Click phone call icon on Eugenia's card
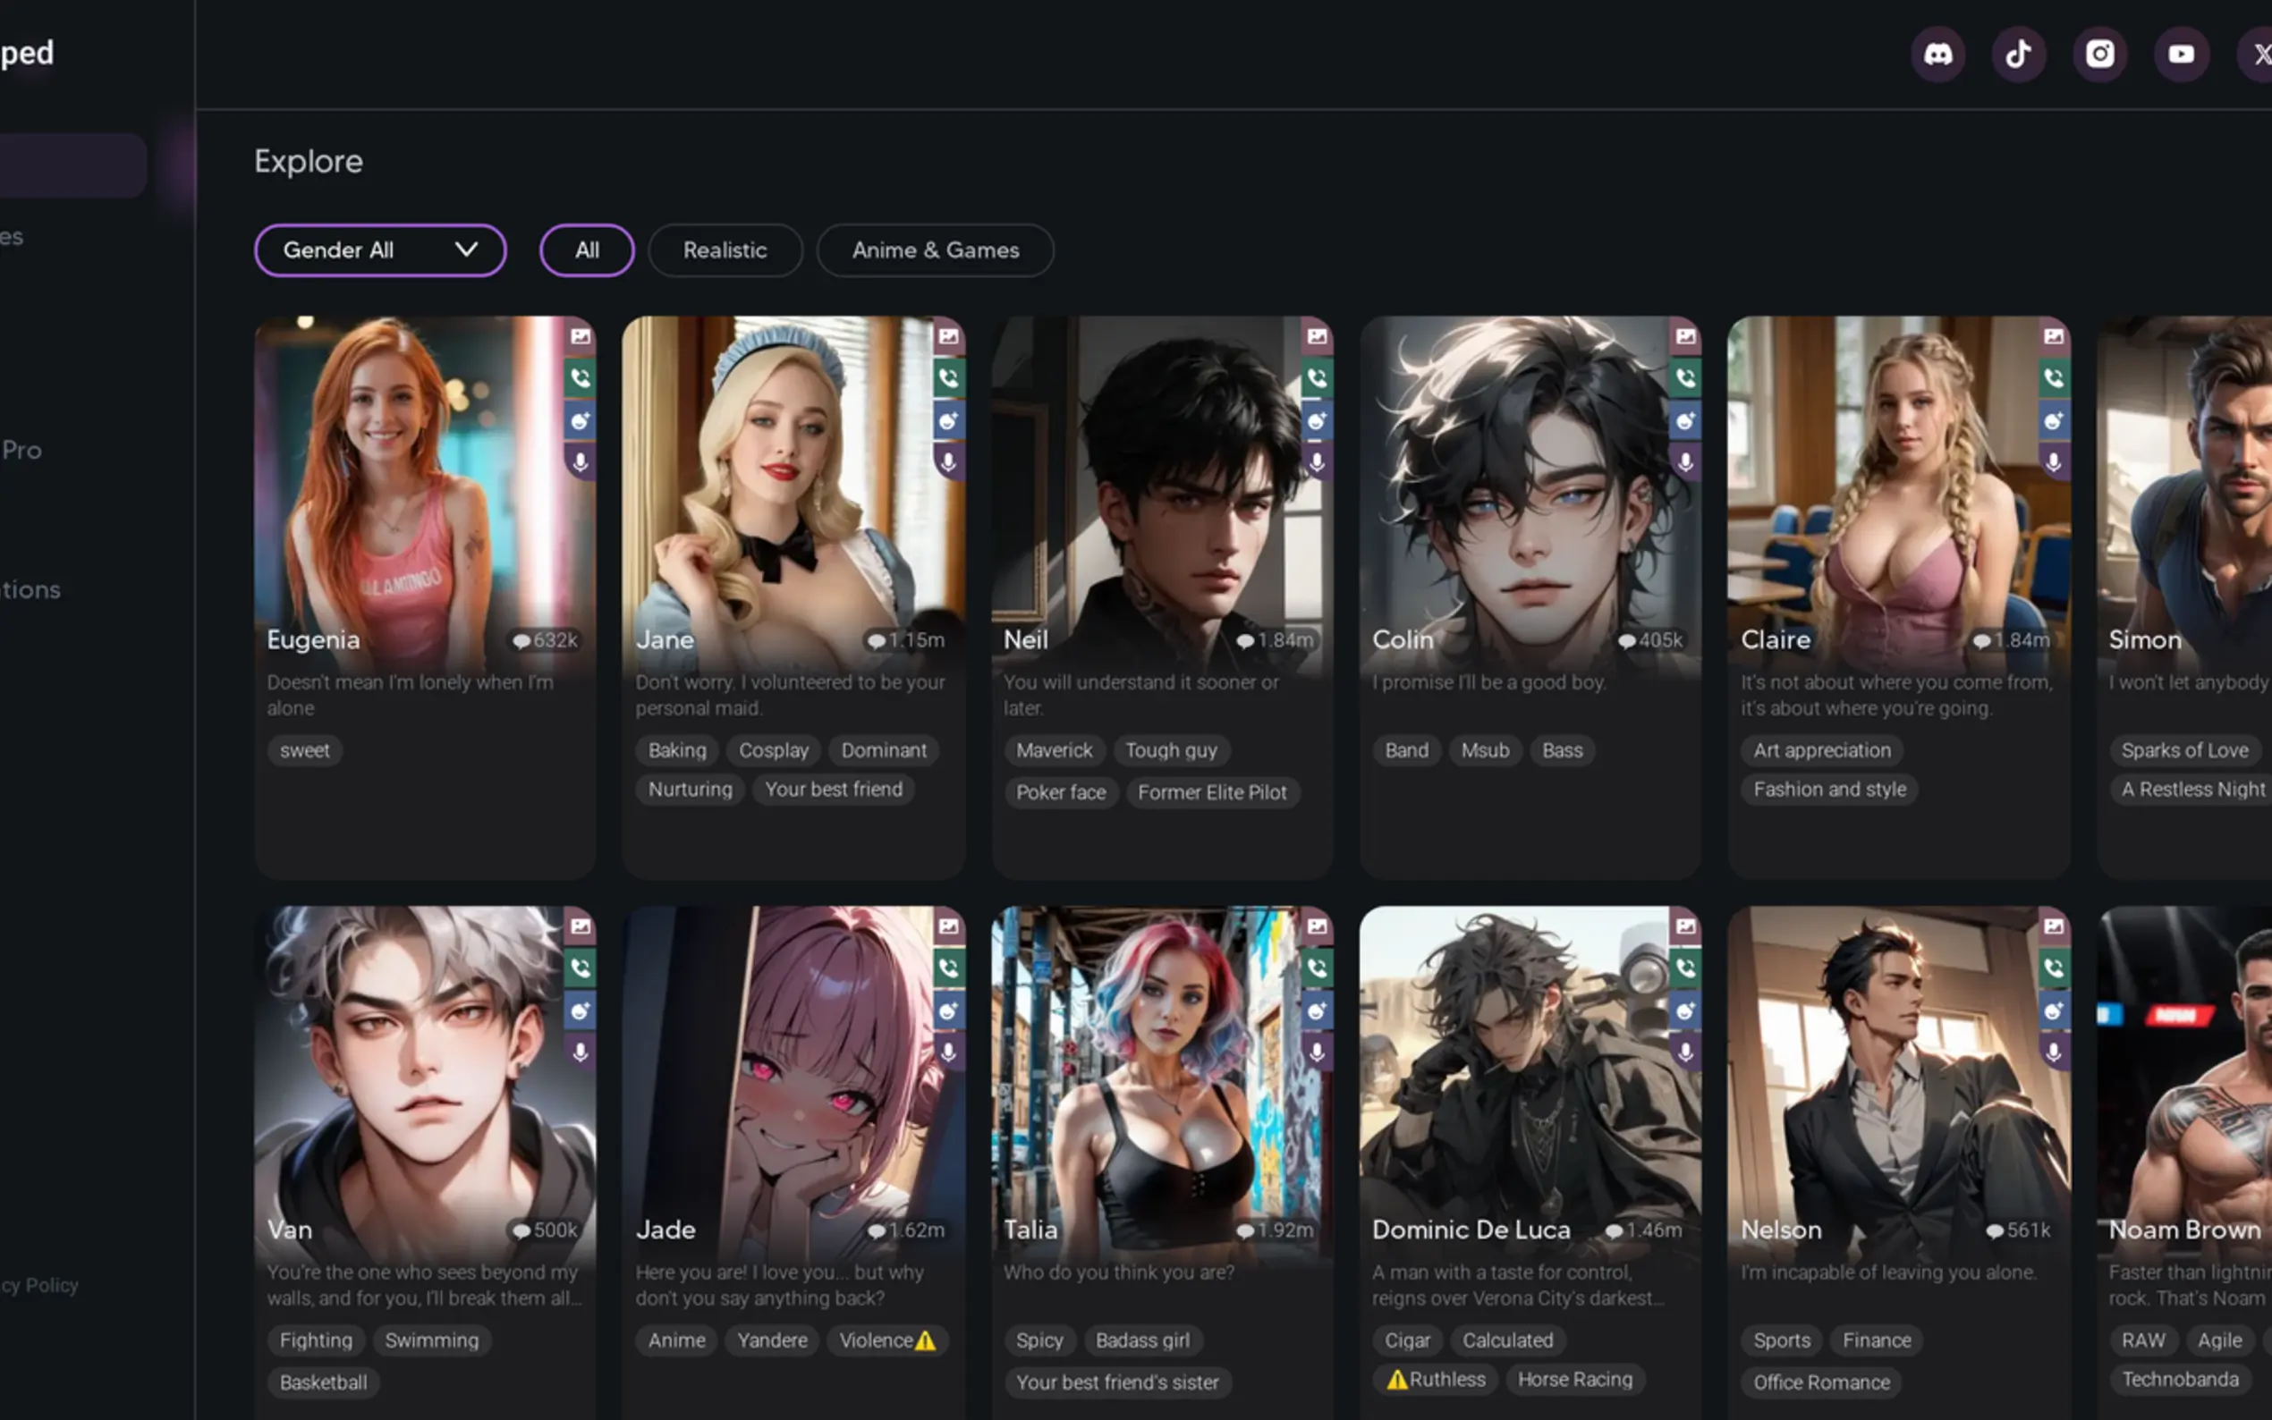The height and width of the screenshot is (1420, 2272). [581, 378]
